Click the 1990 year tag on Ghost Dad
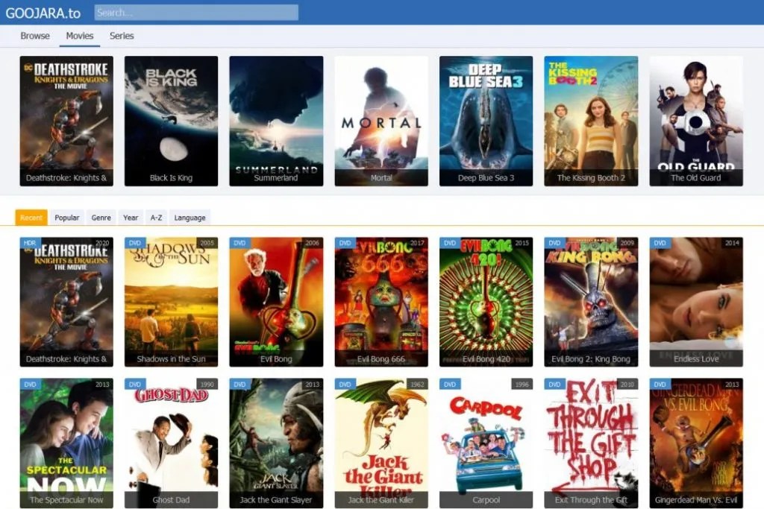The height and width of the screenshot is (509, 764). pyautogui.click(x=207, y=385)
